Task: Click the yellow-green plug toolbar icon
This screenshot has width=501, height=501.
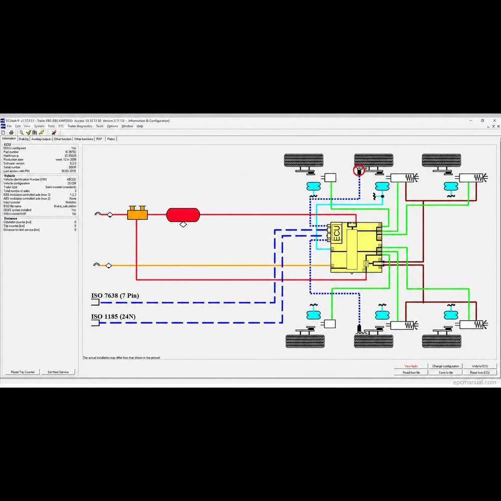Action: (41, 133)
